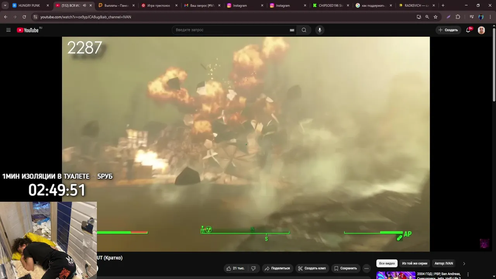Click the video player area to pause
Viewport: 496px width, 279px height.
[246, 144]
